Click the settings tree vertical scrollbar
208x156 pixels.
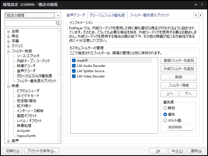59,83
